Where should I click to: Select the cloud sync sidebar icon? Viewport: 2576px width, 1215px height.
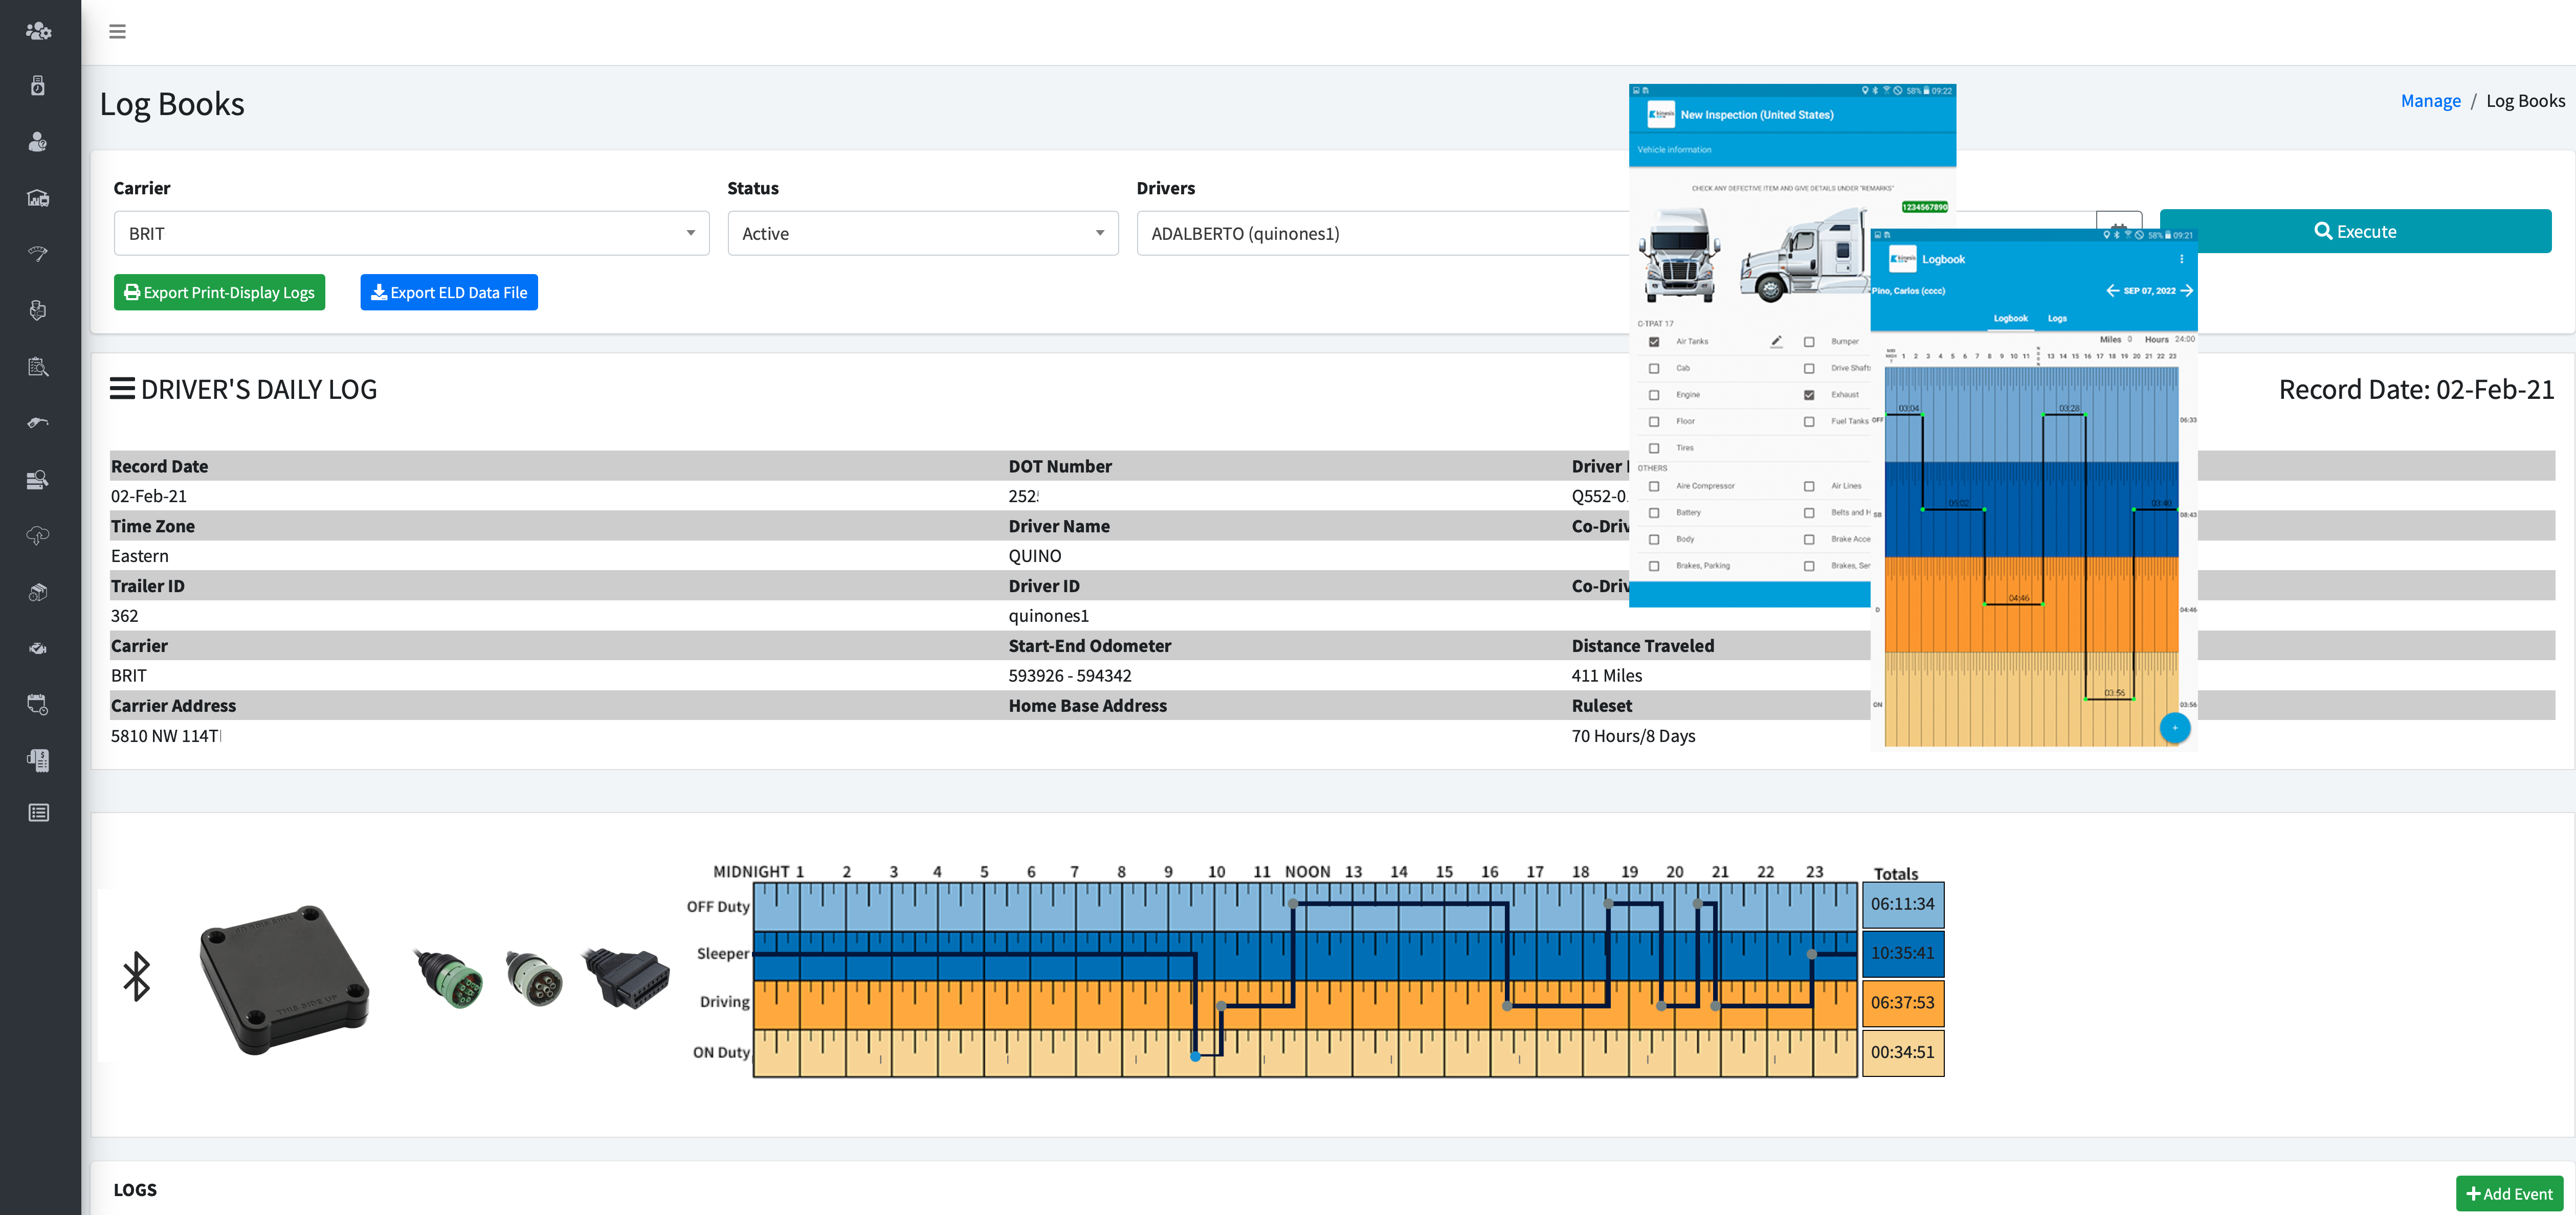38,536
